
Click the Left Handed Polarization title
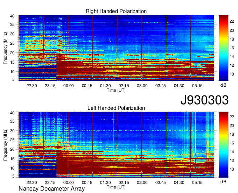tap(116, 108)
